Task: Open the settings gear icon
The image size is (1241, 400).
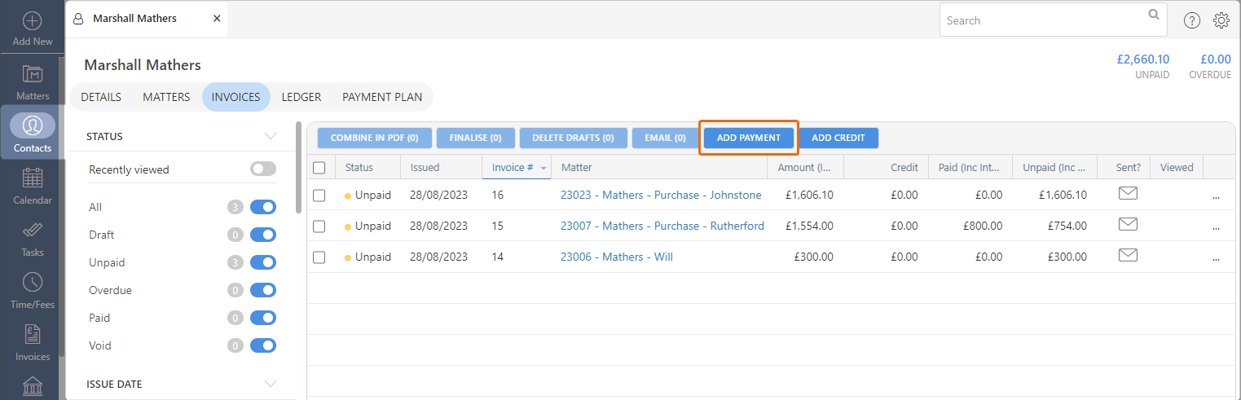Action: [1221, 20]
